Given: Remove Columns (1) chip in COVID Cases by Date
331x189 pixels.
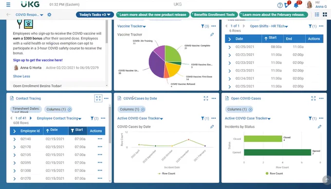Looking at the screenshot, I should click(143, 110).
